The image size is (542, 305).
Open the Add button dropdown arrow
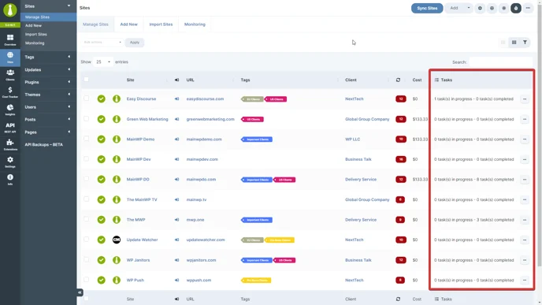tap(469, 8)
